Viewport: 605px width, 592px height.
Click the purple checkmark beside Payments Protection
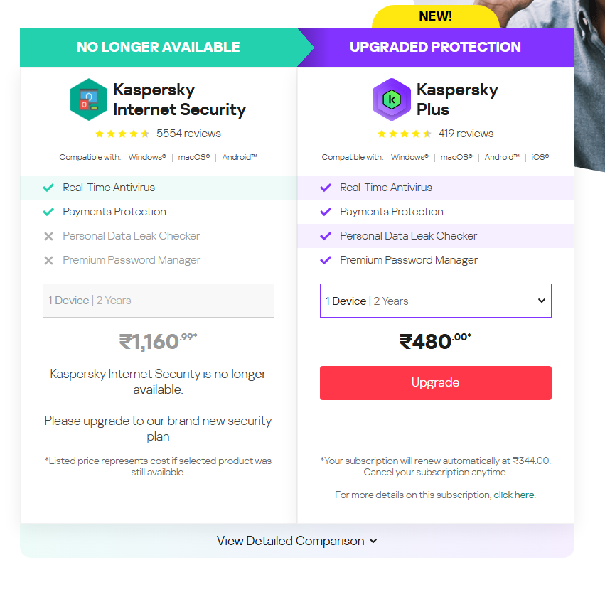pos(326,212)
